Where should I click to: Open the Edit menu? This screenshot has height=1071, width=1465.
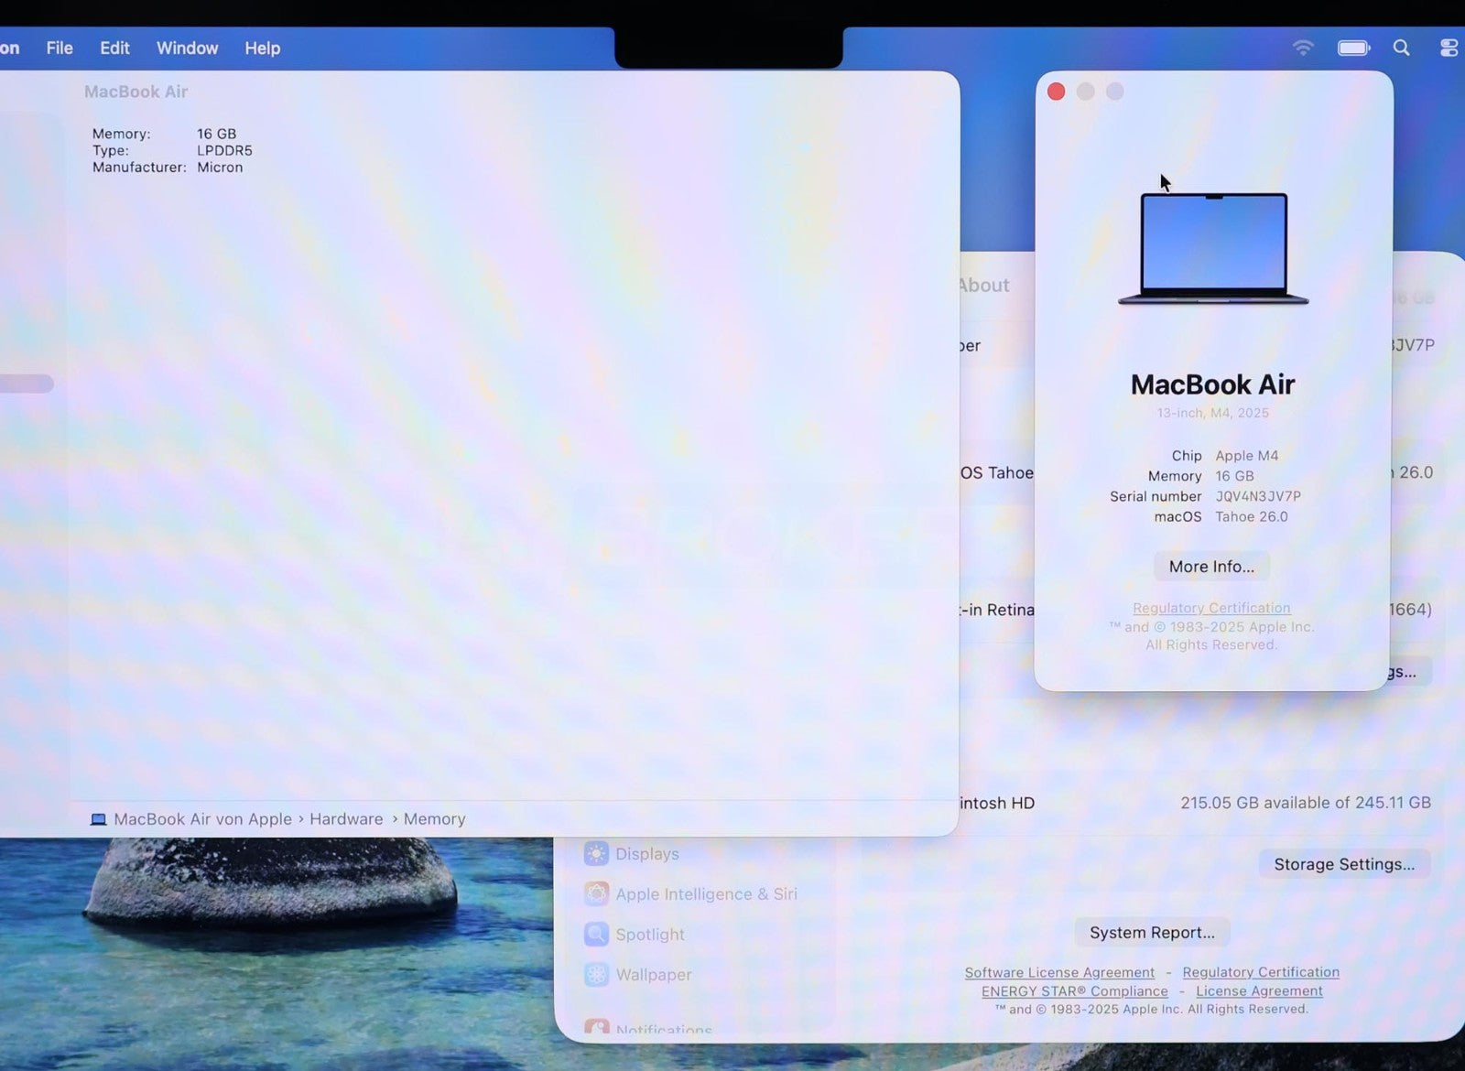click(x=114, y=48)
